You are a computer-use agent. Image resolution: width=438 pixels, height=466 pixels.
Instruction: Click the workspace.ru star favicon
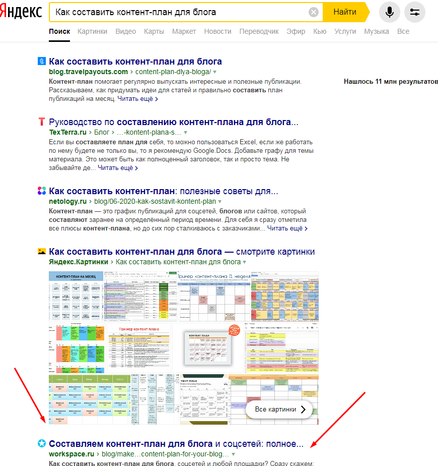tap(42, 443)
